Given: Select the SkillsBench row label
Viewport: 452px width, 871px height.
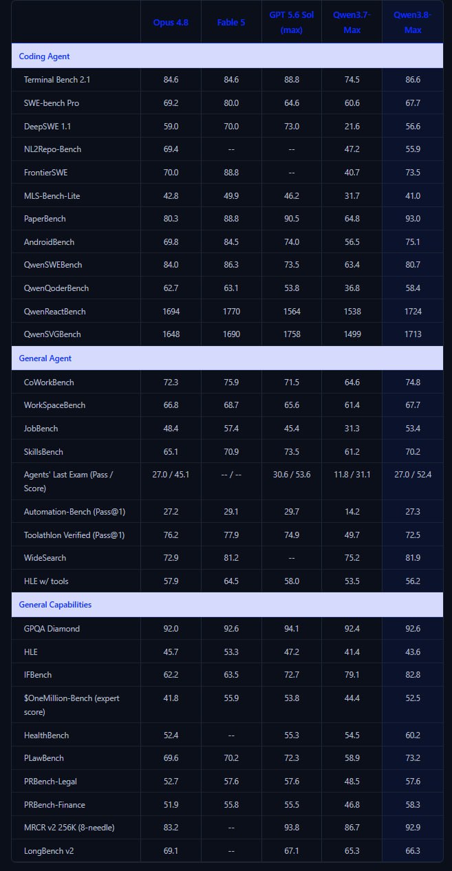Looking at the screenshot, I should tap(43, 452).
